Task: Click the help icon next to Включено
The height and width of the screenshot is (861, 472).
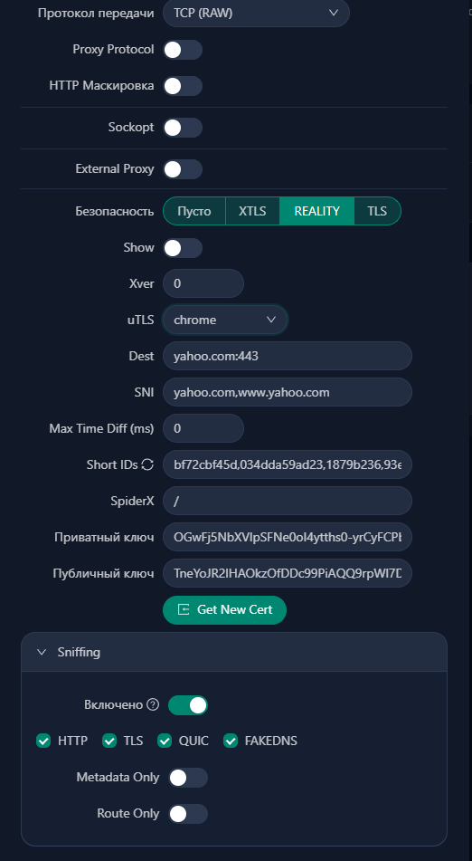Action: point(153,704)
